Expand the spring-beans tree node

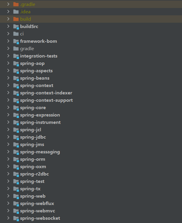point(8,78)
